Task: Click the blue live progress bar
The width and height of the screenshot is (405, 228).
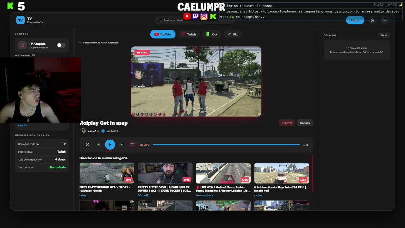Action: click(227, 145)
